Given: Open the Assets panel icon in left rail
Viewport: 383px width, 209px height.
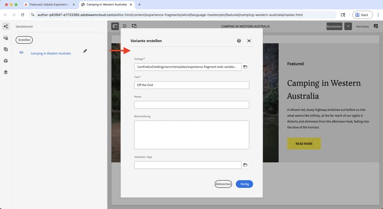Looking at the screenshot, I should coord(6,38).
